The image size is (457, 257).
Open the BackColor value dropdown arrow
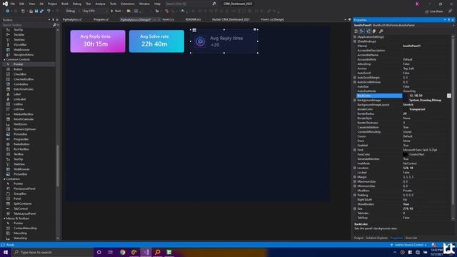[x=449, y=96]
